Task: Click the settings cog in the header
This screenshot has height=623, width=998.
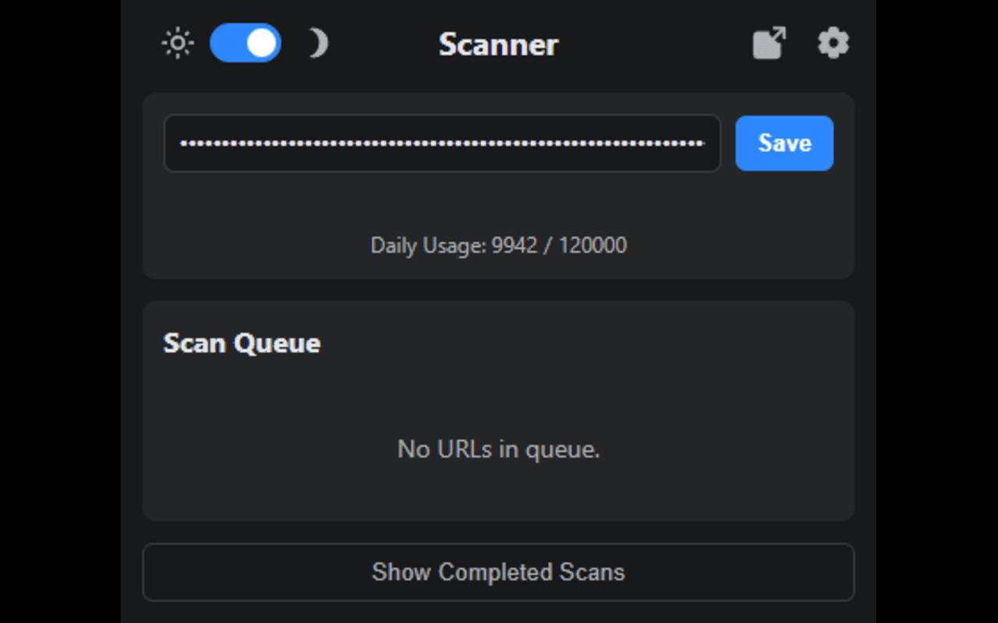Action: (833, 44)
